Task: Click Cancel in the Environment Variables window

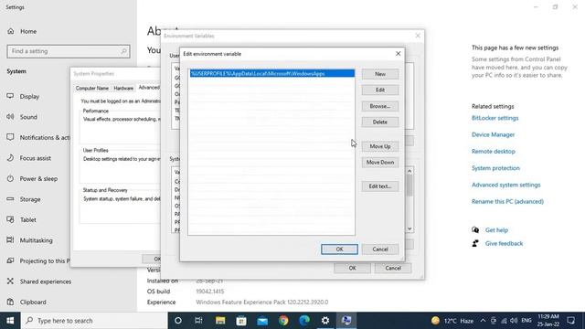Action: click(x=393, y=268)
